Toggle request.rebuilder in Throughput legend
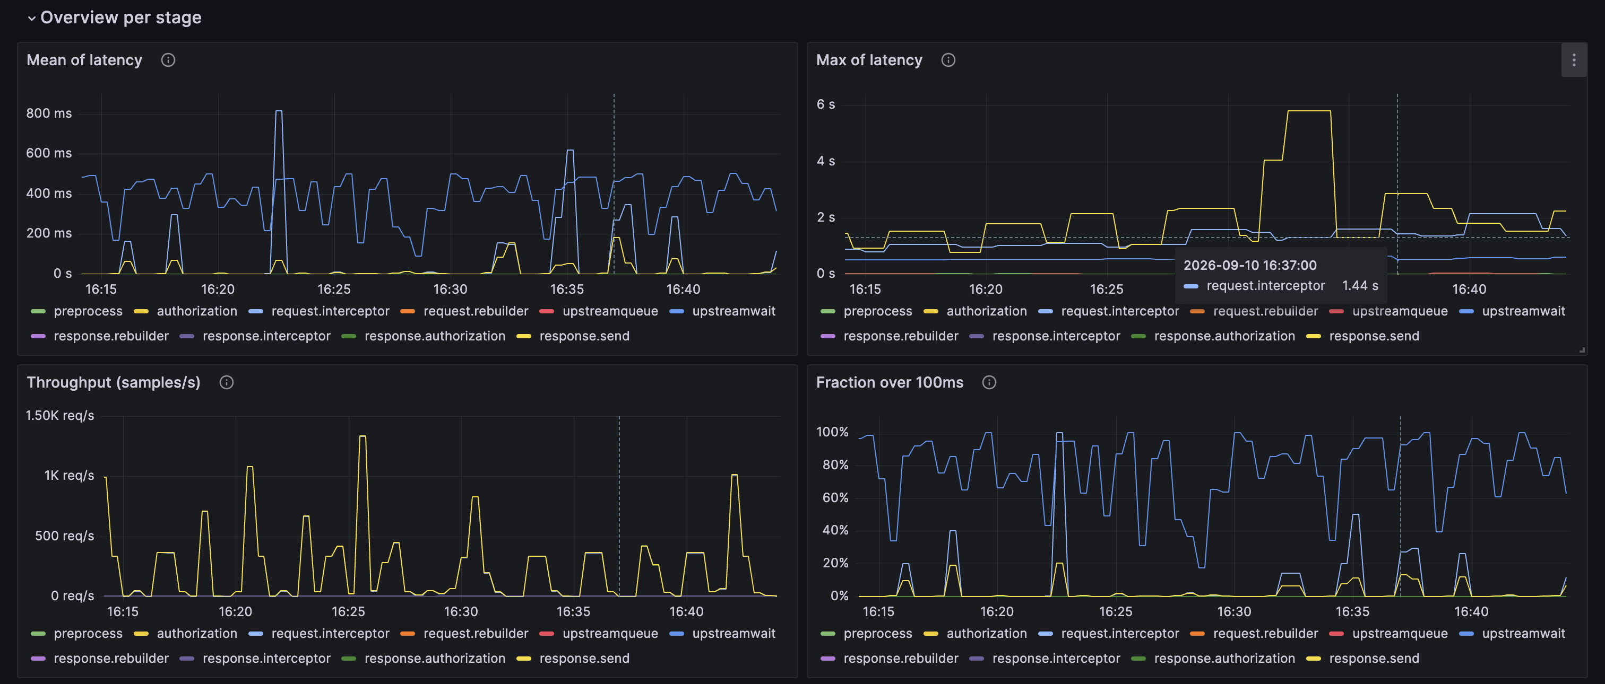The width and height of the screenshot is (1605, 684). point(476,634)
